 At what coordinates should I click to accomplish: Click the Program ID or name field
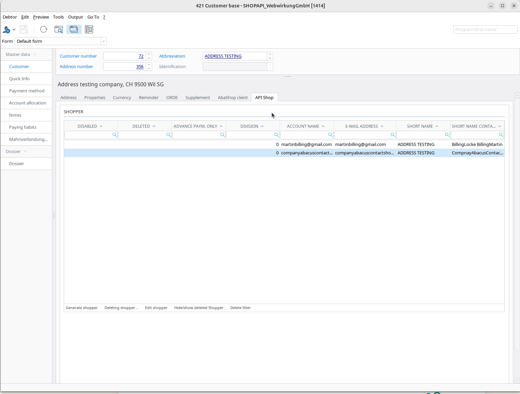[x=485, y=30]
